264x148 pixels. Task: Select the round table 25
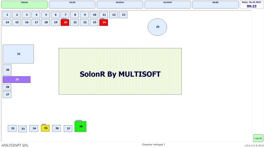click(x=157, y=27)
